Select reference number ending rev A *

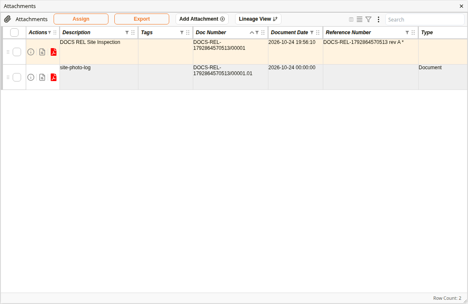pos(371,52)
